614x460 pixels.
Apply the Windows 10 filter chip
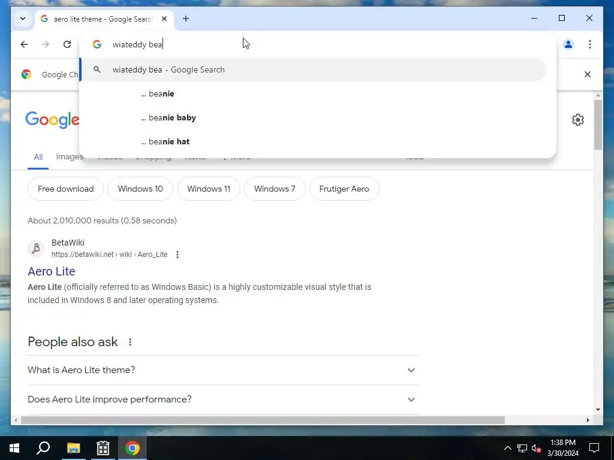(x=140, y=189)
